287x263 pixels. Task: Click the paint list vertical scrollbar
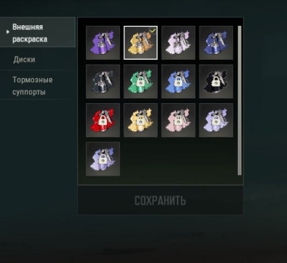(x=239, y=100)
